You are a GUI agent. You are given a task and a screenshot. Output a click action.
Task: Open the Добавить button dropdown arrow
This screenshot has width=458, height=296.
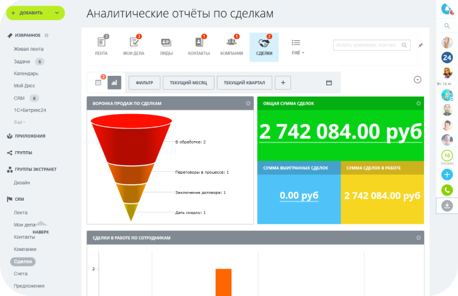[x=58, y=13]
